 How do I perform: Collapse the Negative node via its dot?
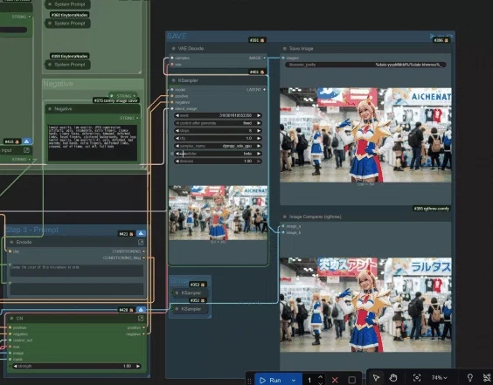(50, 109)
